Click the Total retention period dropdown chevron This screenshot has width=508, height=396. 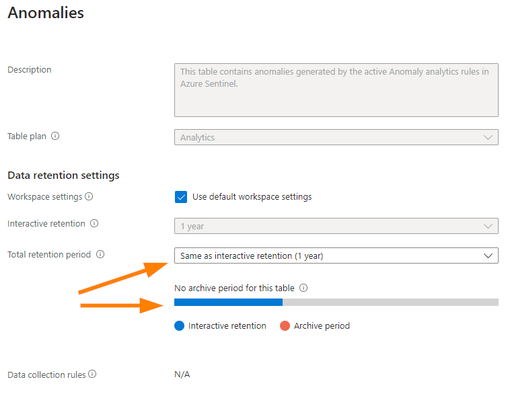click(488, 255)
